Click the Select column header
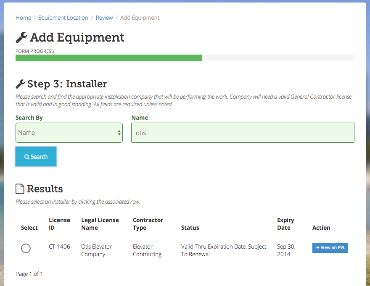This screenshot has height=286, width=370. click(29, 228)
